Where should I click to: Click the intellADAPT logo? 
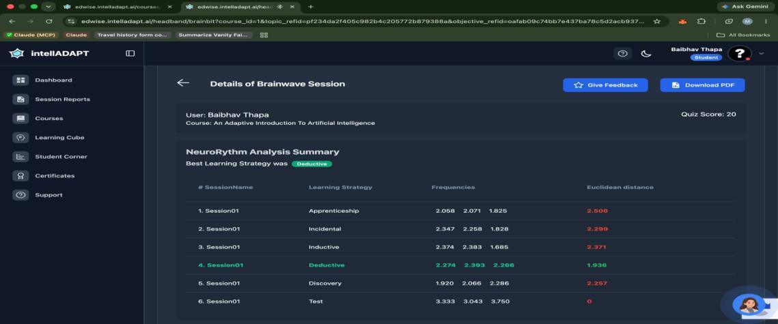(49, 53)
